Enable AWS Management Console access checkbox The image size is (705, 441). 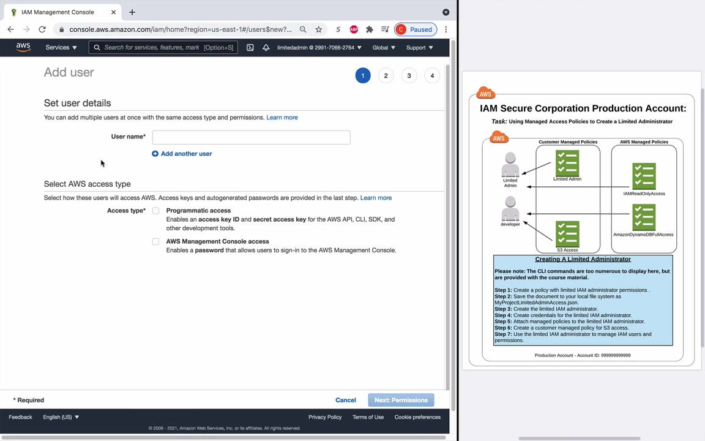155,242
